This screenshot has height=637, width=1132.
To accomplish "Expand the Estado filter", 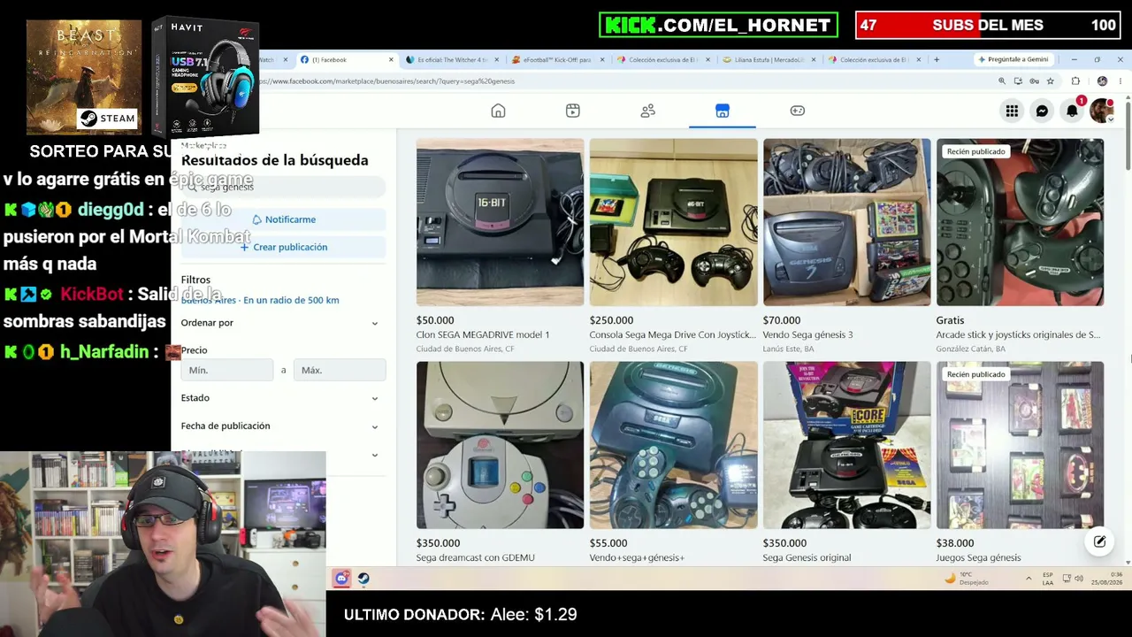I will tap(279, 398).
